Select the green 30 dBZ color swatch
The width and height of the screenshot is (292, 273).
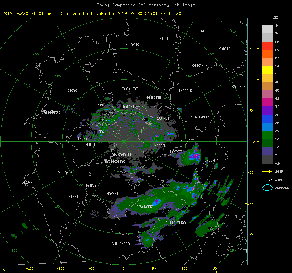267,135
